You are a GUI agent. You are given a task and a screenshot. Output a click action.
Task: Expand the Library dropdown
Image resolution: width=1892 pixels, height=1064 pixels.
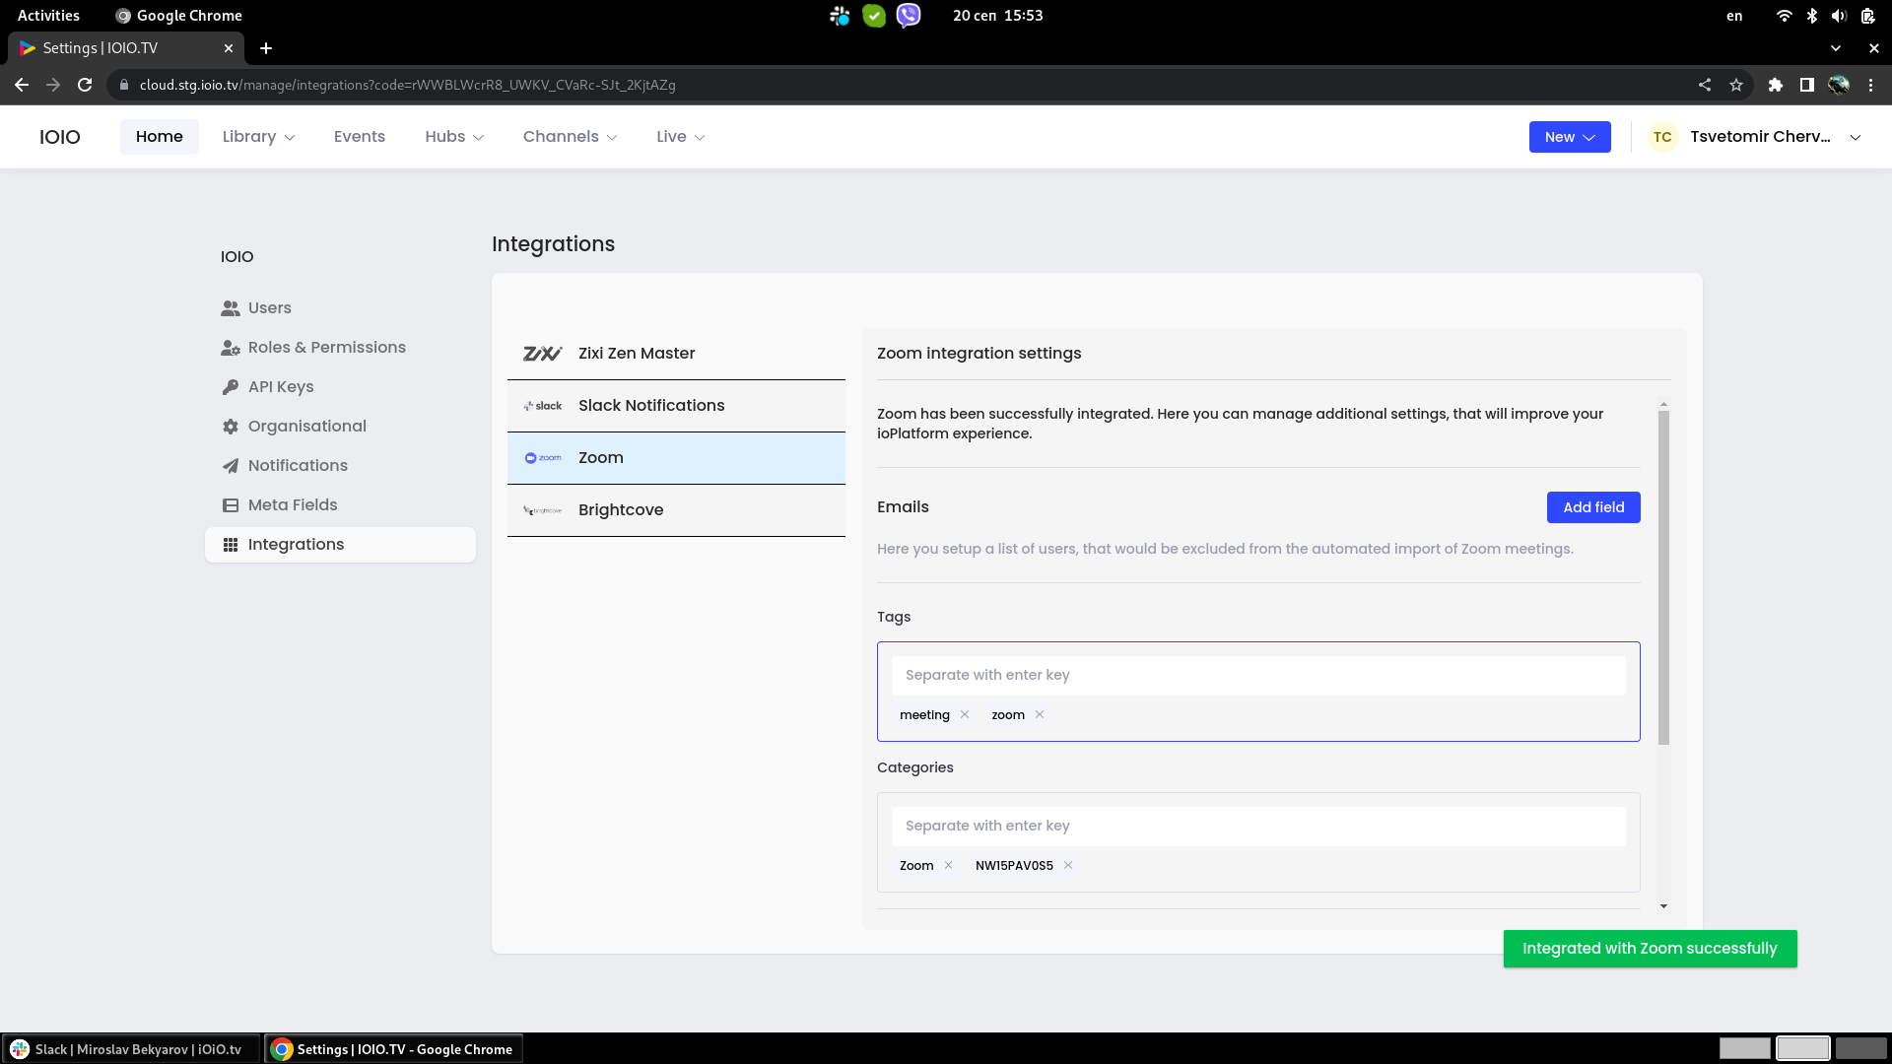click(258, 137)
